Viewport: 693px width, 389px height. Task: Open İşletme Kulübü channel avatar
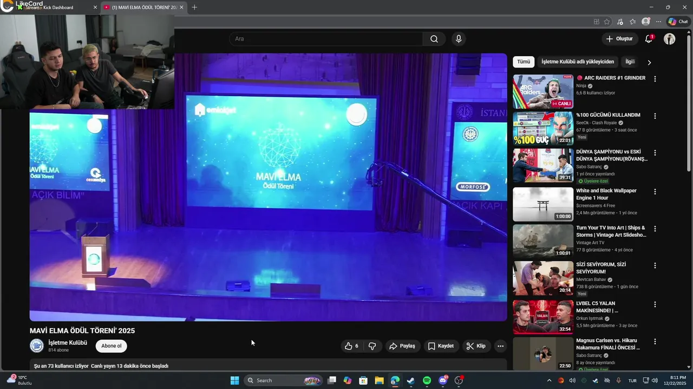[x=36, y=346]
